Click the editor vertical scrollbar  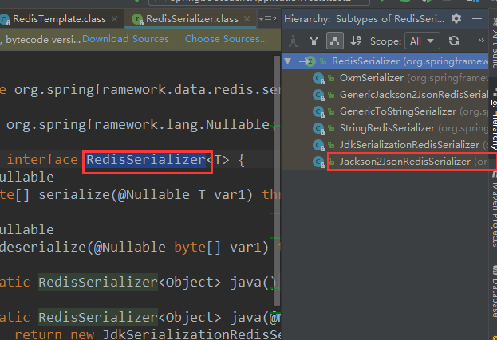point(277,180)
